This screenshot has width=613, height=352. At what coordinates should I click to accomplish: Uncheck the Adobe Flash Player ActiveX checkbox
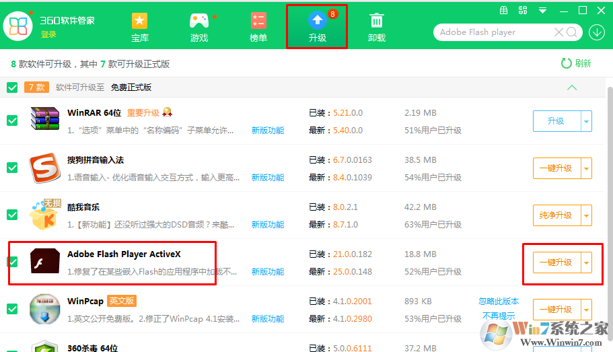point(12,262)
